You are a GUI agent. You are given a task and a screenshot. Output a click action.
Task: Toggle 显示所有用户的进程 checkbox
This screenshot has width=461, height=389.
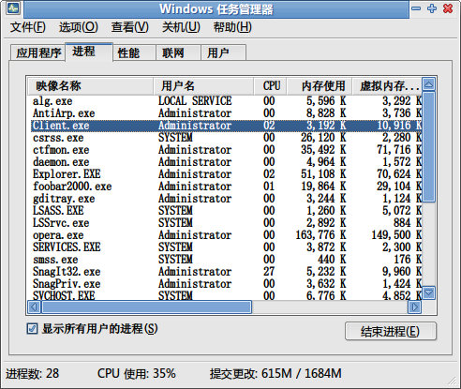[32, 329]
